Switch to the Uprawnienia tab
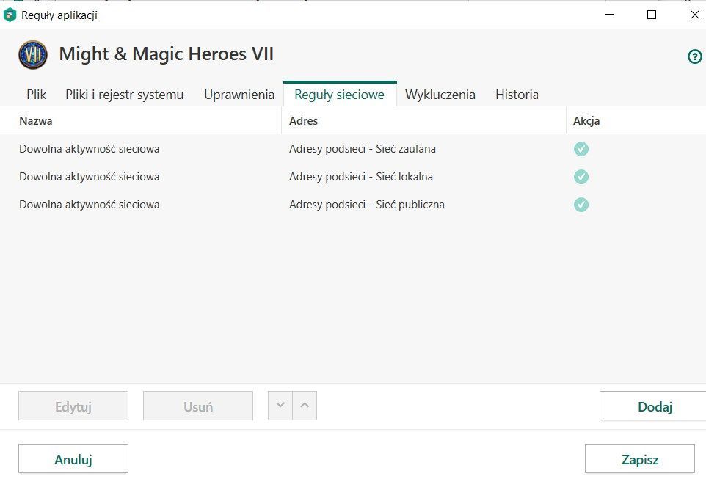 click(239, 95)
